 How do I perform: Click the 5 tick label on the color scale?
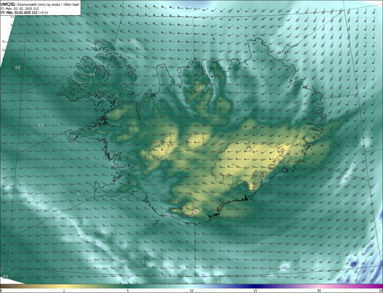point(128,291)
